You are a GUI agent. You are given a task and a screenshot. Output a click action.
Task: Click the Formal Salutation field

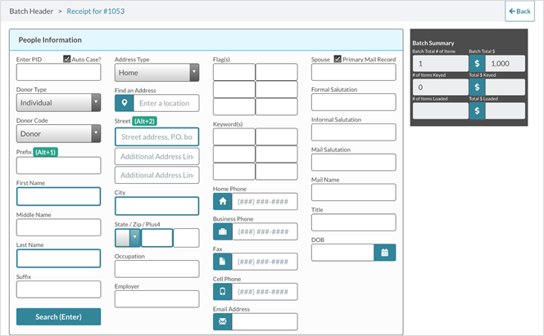354,102
